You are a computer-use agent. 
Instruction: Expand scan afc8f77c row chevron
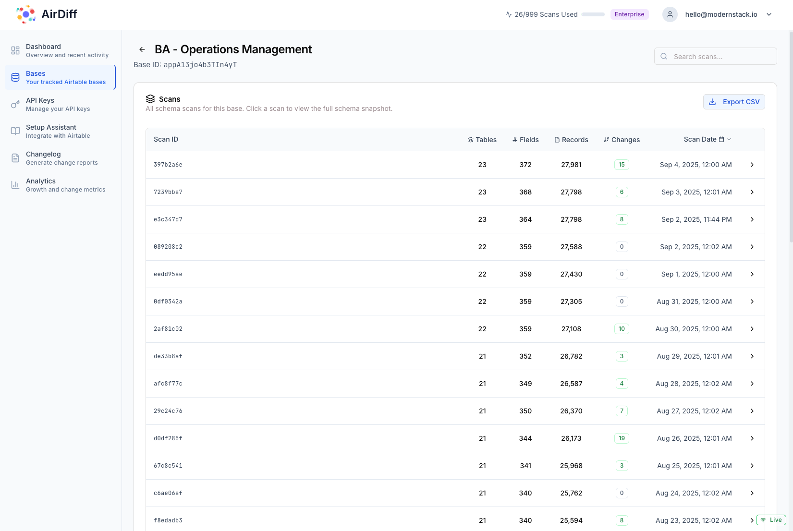coord(752,384)
